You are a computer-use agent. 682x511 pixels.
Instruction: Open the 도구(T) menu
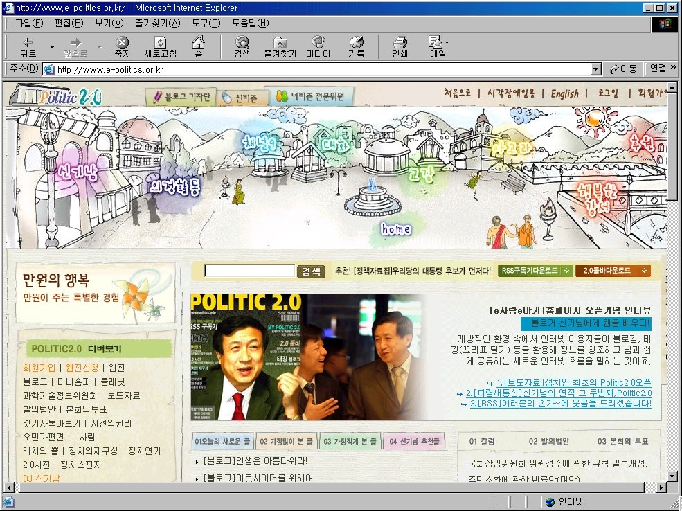206,24
